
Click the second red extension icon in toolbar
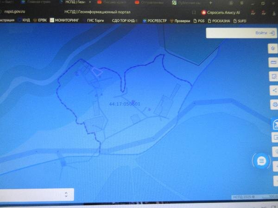tap(264, 13)
